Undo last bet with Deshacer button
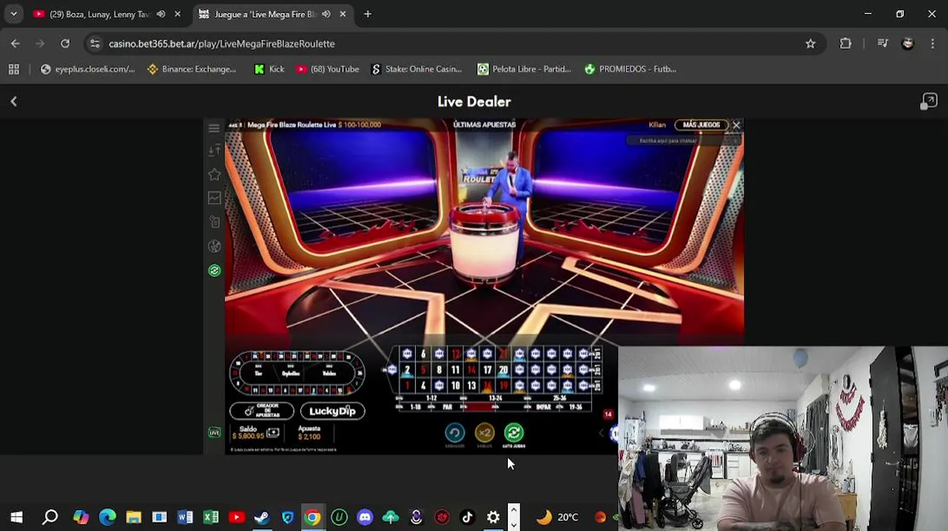 click(455, 432)
